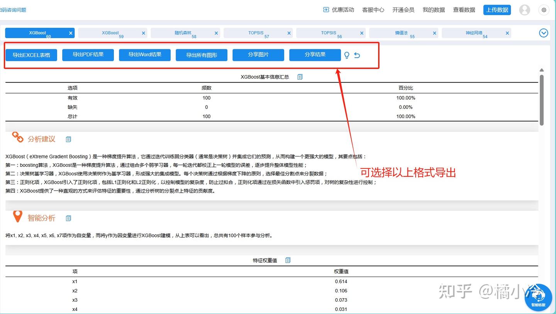Click the coupon icon before 优惠活动

coord(325,10)
